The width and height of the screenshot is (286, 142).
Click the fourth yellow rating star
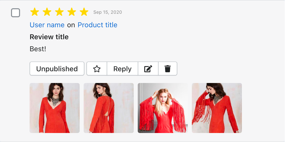[72, 12]
